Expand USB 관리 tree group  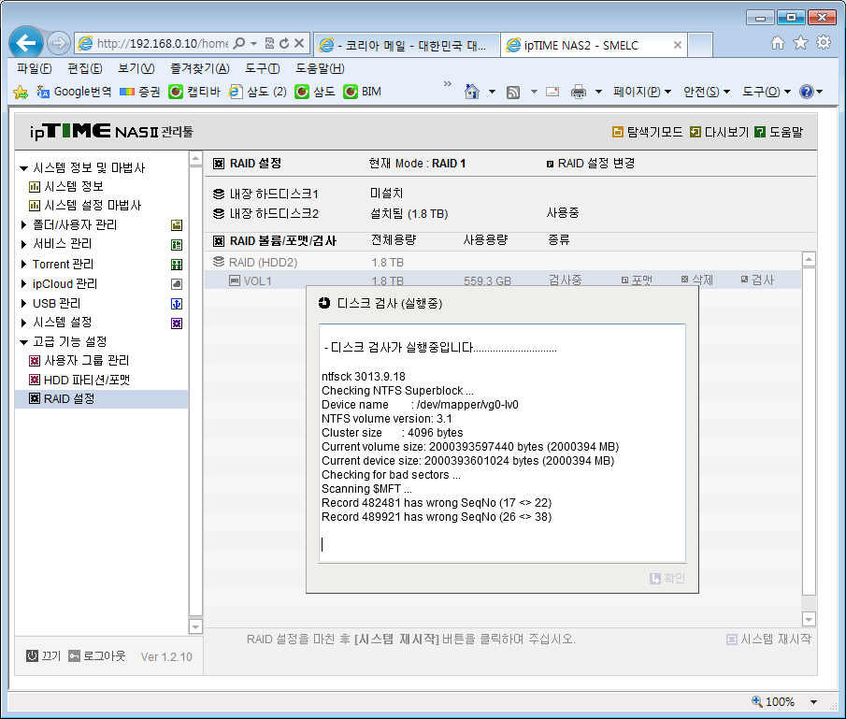coord(23,303)
